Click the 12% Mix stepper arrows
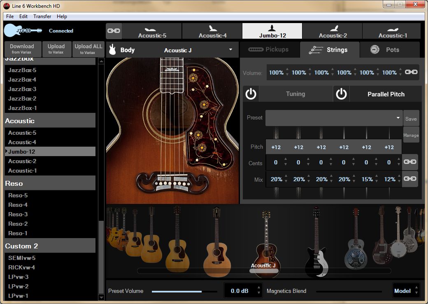The image size is (428, 304). pos(399,179)
